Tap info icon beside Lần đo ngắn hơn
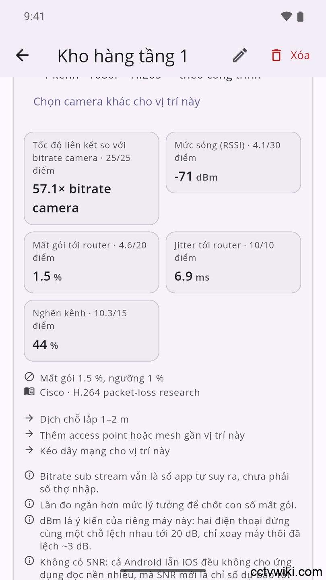 [29, 503]
